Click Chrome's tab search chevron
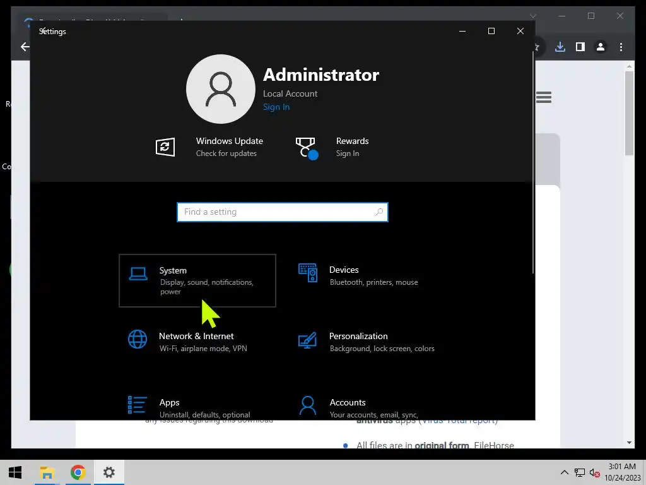646x485 pixels. [x=532, y=16]
